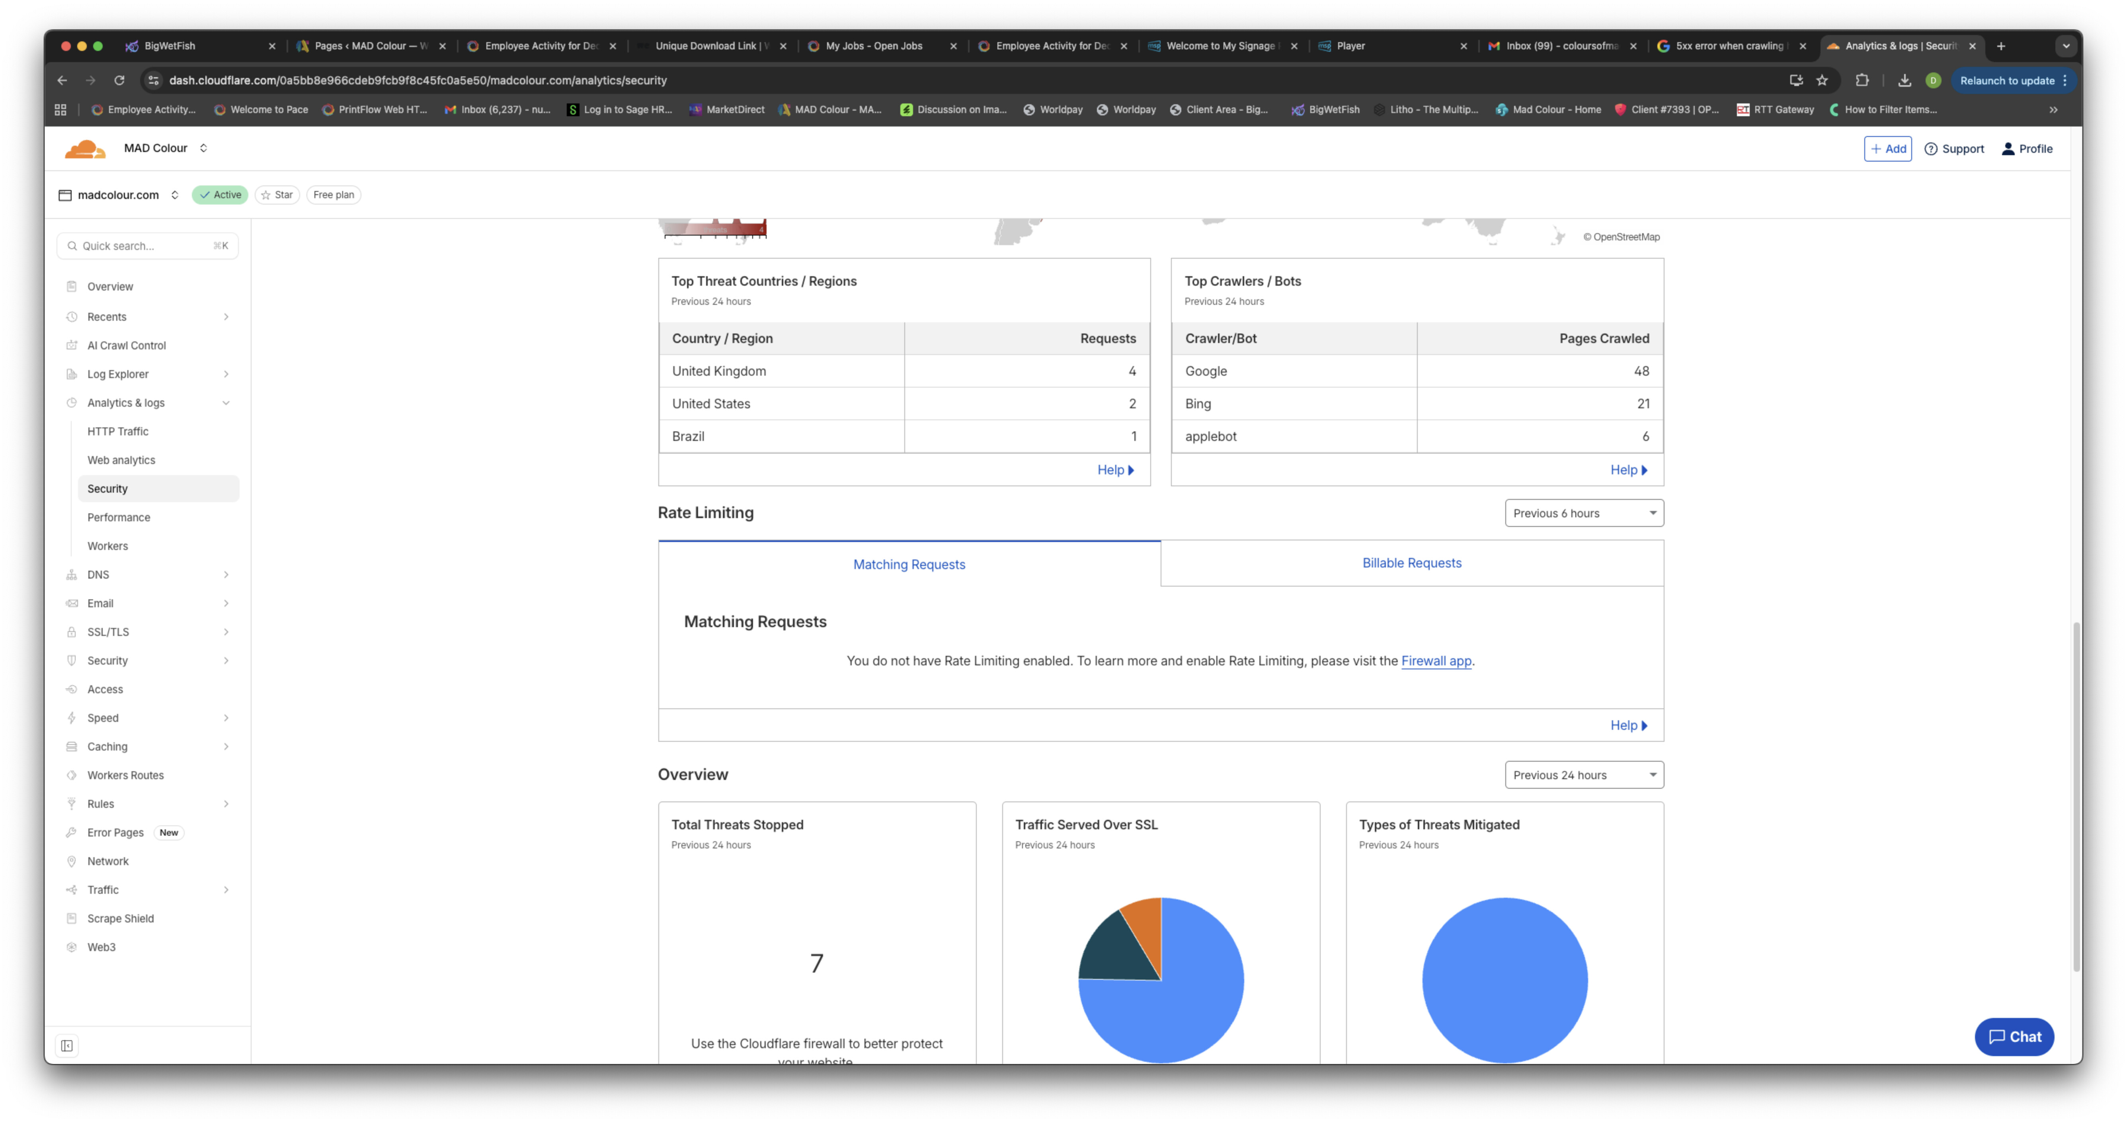This screenshot has height=1123, width=2127.
Task: Open HTTP Traffic analytics page
Action: pos(117,431)
